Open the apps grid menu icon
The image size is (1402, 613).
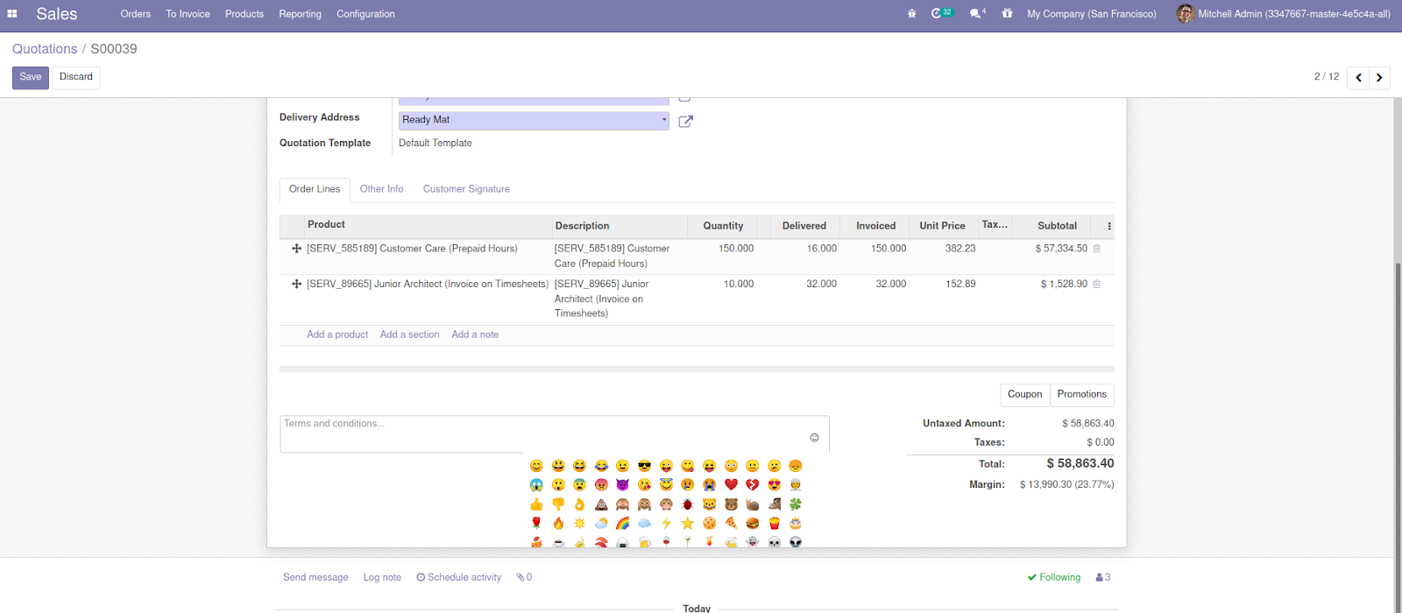(12, 14)
